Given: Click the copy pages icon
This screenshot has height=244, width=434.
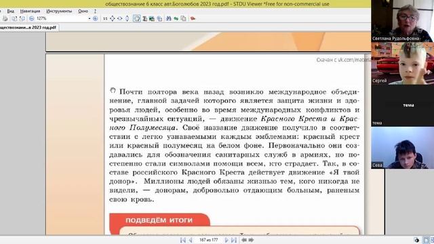Looking at the screenshot, I should (183, 18).
